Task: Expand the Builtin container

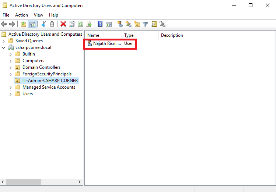Action: point(11,54)
